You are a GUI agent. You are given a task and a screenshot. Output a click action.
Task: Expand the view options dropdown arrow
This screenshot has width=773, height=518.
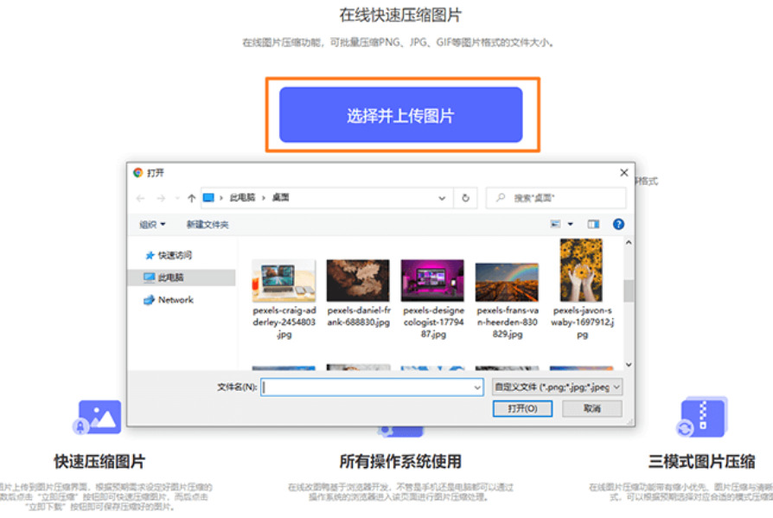click(571, 224)
